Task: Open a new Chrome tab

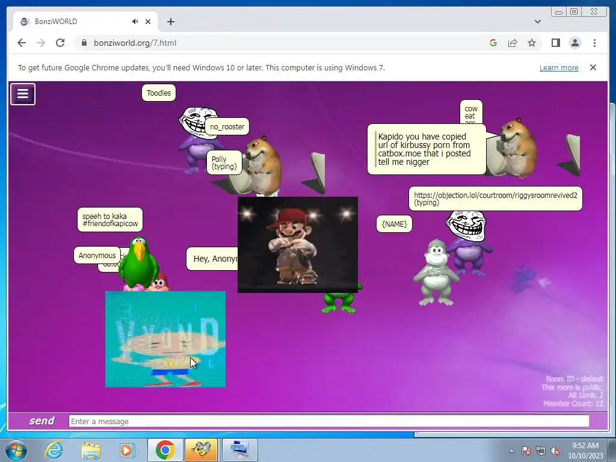Action: [x=170, y=22]
